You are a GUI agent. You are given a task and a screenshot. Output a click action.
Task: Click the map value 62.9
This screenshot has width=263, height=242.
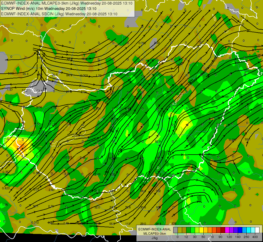(158, 141)
